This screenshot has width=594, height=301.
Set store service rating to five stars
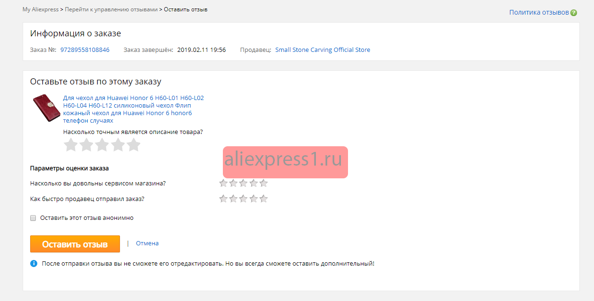[263, 183]
